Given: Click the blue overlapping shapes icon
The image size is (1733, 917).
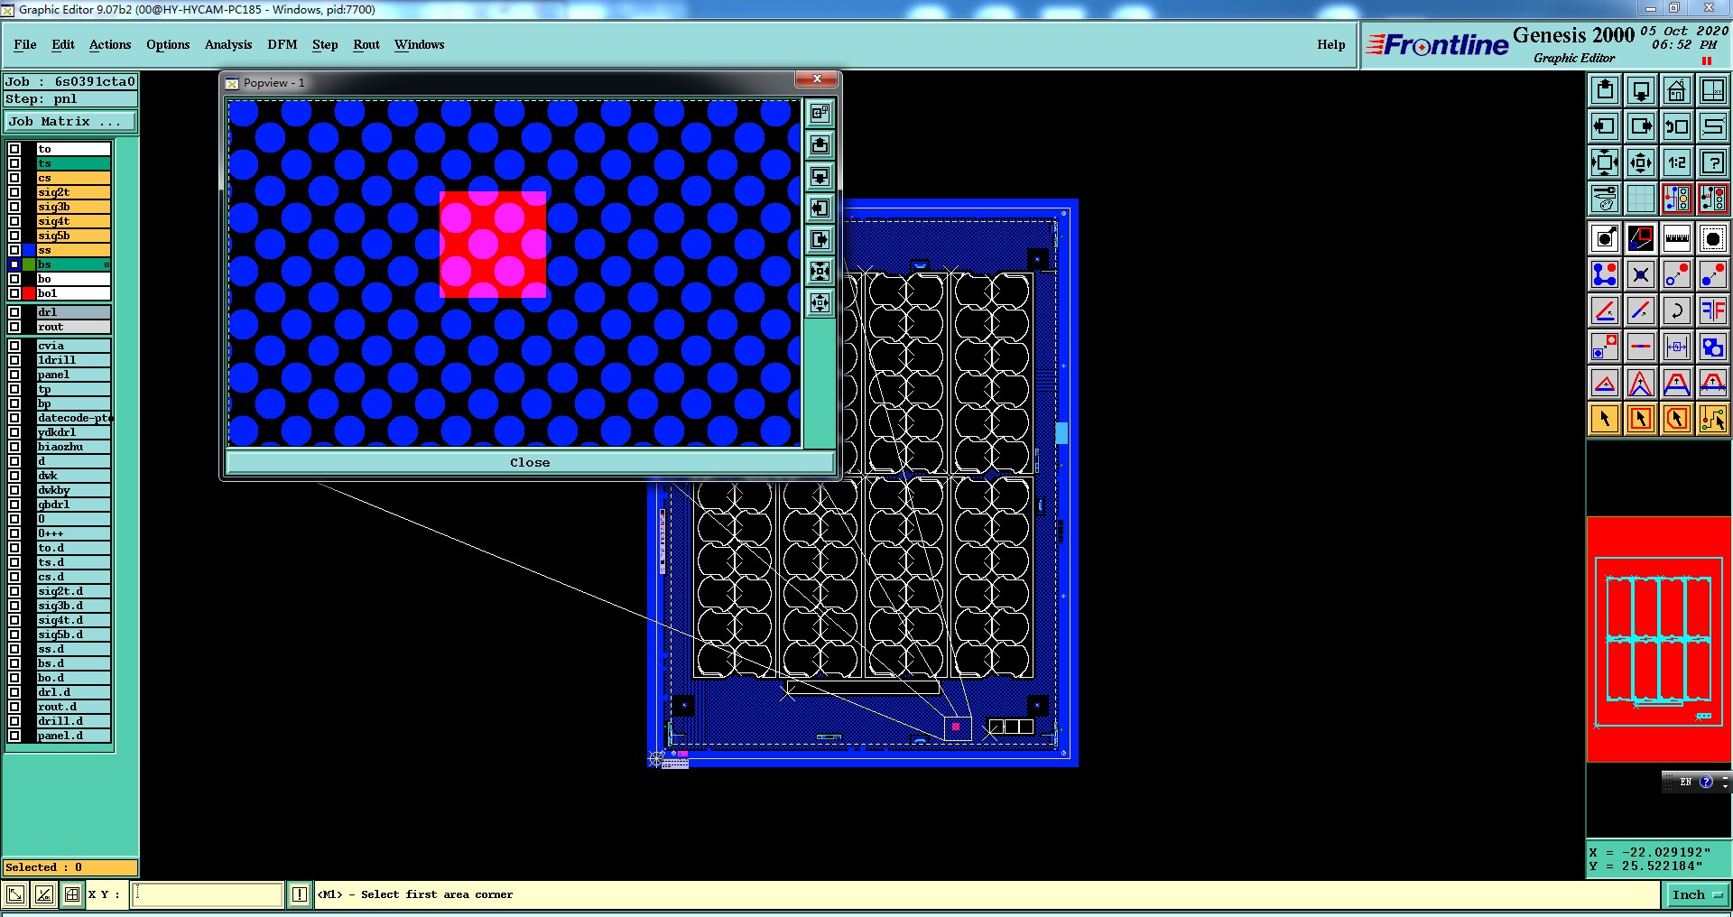Looking at the screenshot, I should click(x=1713, y=347).
